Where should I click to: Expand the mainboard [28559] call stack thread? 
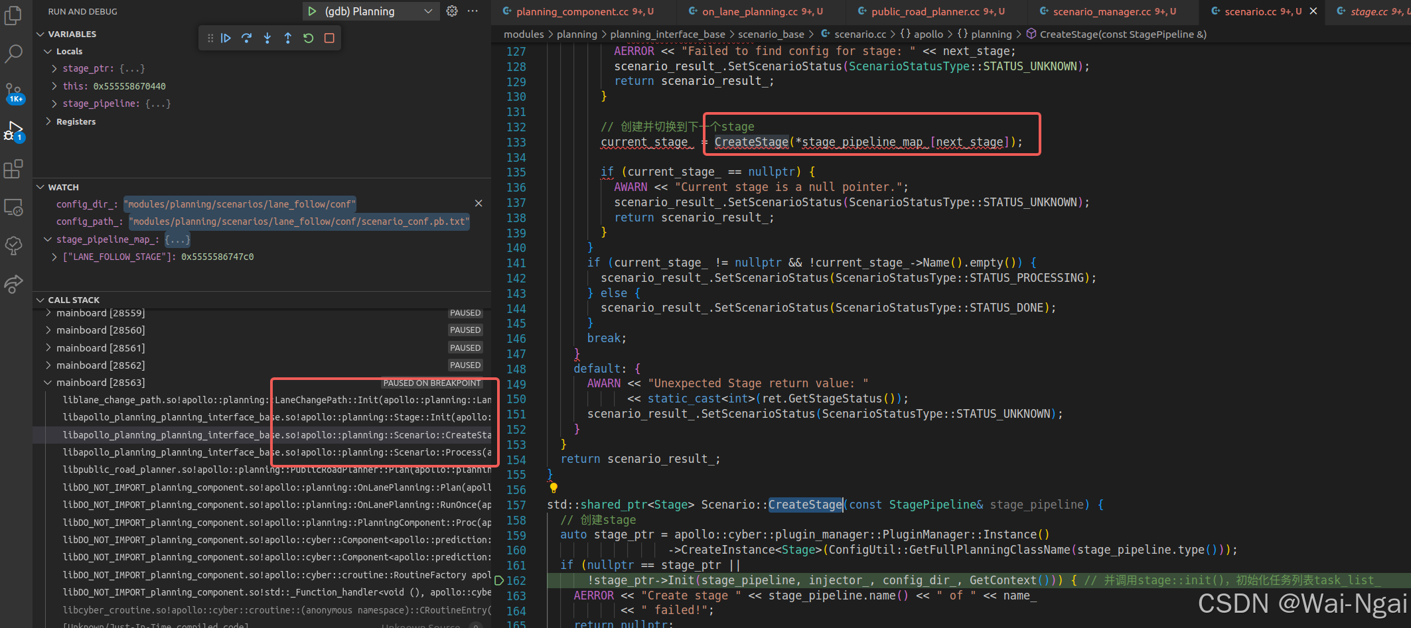pyautogui.click(x=48, y=312)
